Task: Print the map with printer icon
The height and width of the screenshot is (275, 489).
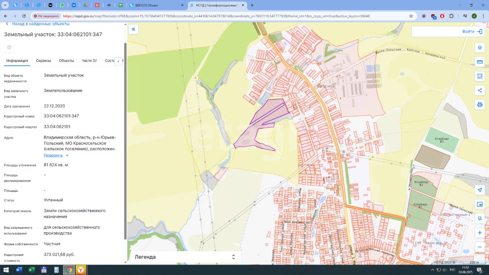Action: [x=480, y=104]
